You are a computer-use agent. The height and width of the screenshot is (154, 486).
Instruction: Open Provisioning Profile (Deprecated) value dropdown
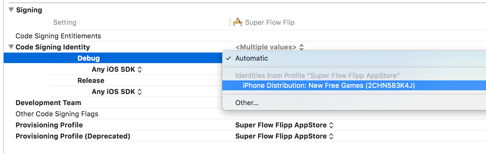(331, 136)
